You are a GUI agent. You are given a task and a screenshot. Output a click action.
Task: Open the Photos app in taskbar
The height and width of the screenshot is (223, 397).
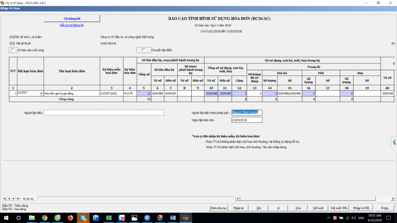click(x=134, y=218)
